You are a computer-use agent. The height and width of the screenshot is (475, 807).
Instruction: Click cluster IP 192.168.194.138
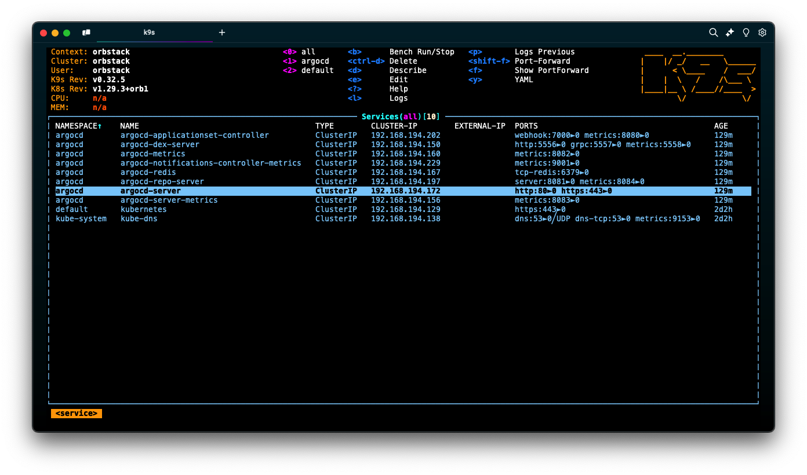(406, 218)
